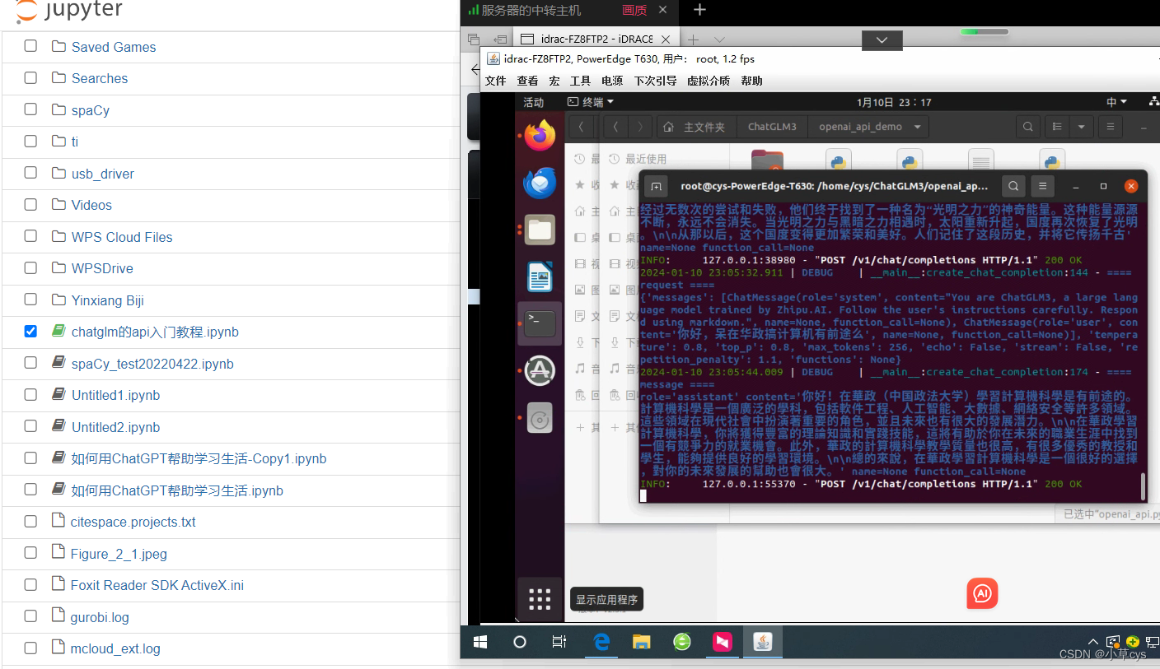1160x669 pixels.
Task: Check the box for the Searches folder
Action: click(x=30, y=77)
